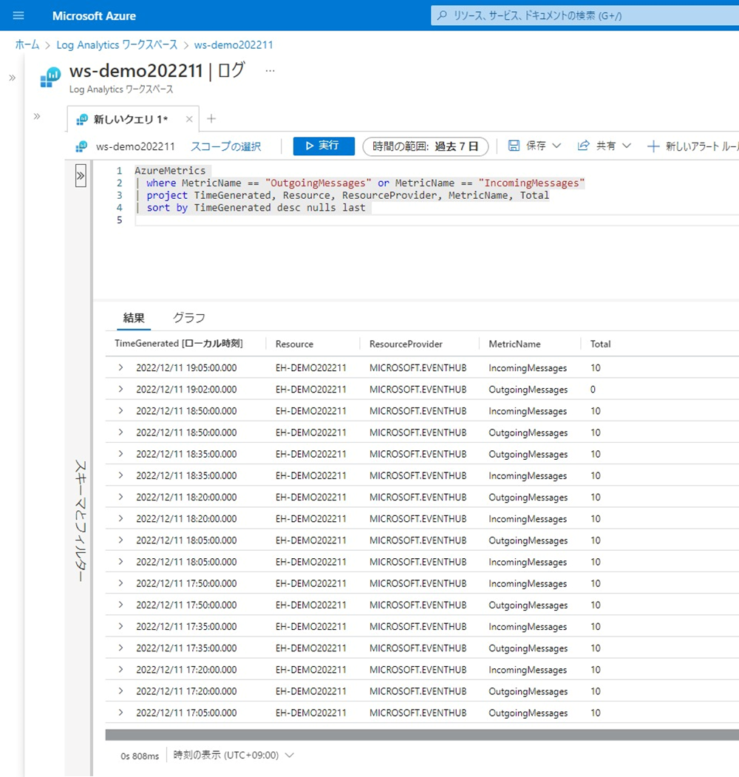Viewport: 739px width, 777px height.
Task: Open the ellipsis more options menu
Action: point(270,71)
